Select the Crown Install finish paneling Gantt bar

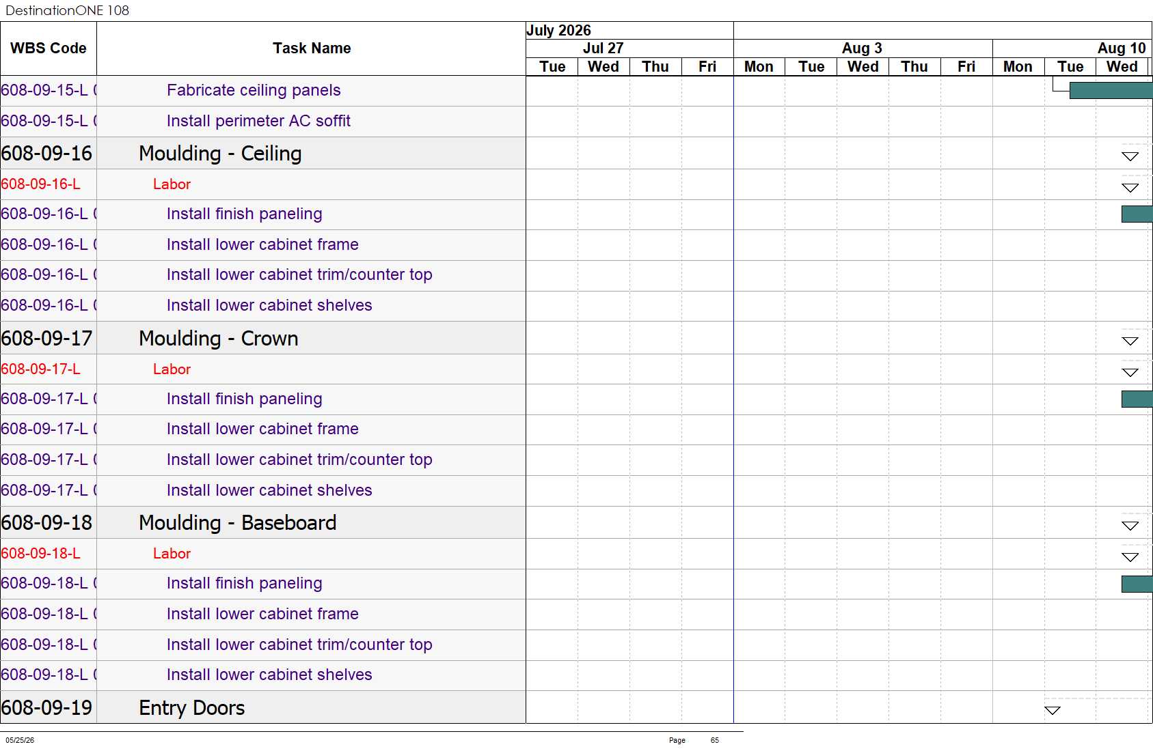click(1137, 399)
